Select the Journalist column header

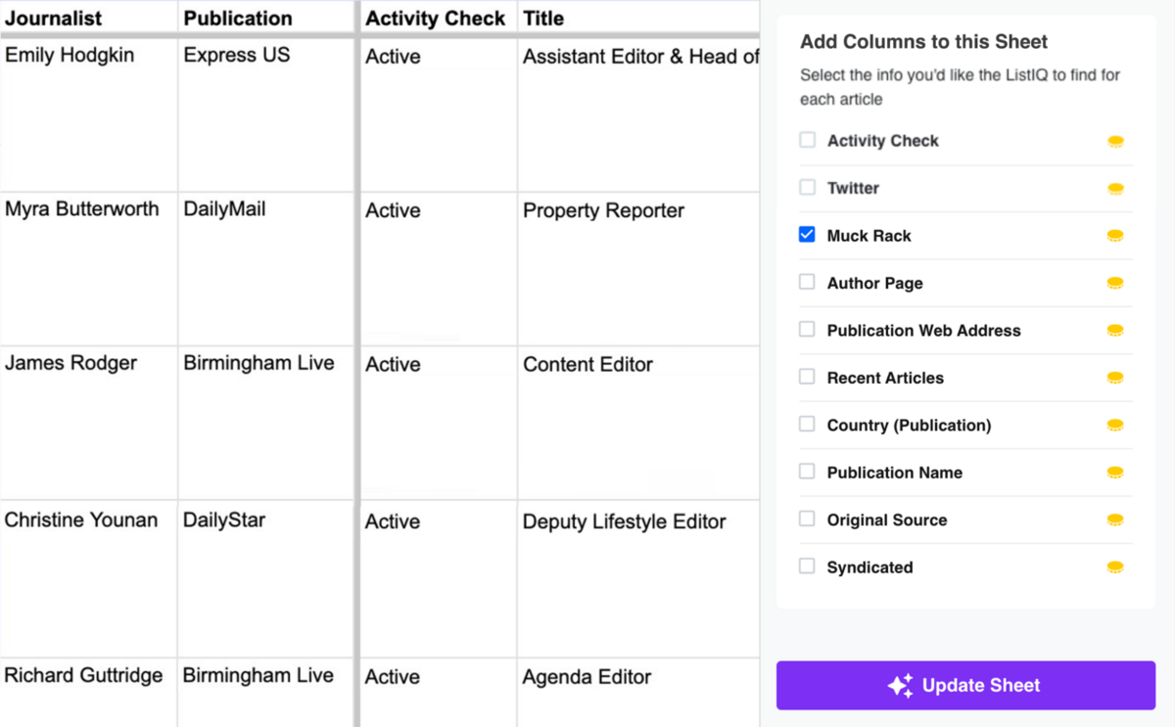point(54,18)
